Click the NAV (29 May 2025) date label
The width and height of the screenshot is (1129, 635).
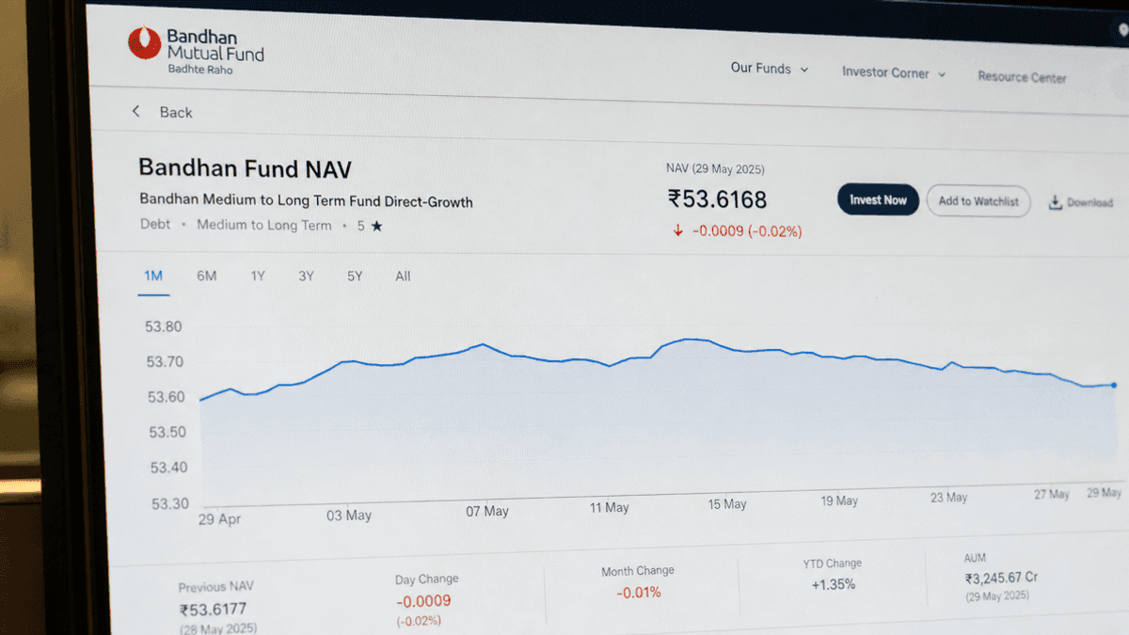(x=715, y=169)
